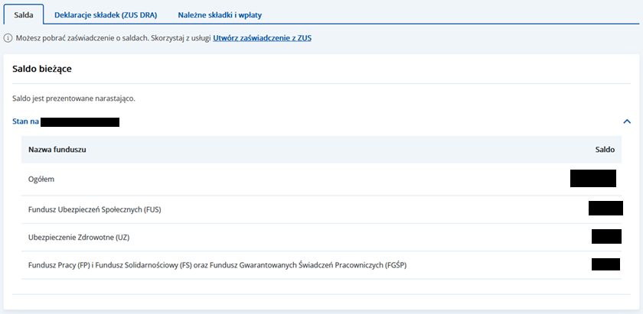The image size is (643, 314).
Task: Select the Fundusz Ubezpieczeń Społecznych (FUS) row
Action: click(94, 209)
